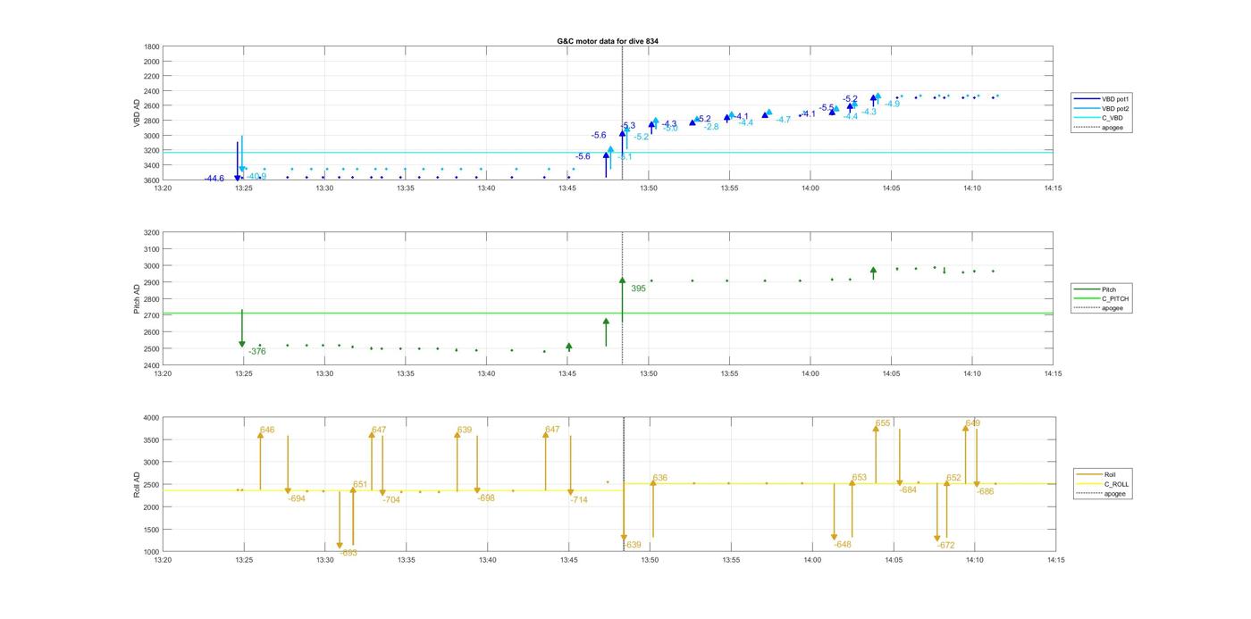Click the -5.1 data label in VBD plot

click(x=624, y=157)
